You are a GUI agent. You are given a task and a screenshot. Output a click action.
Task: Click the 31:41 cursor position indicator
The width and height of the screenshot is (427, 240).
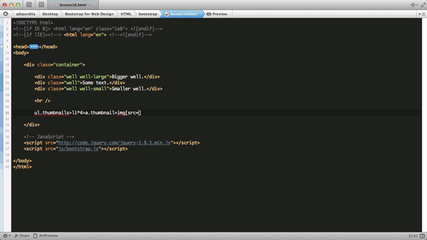[x=413, y=236]
